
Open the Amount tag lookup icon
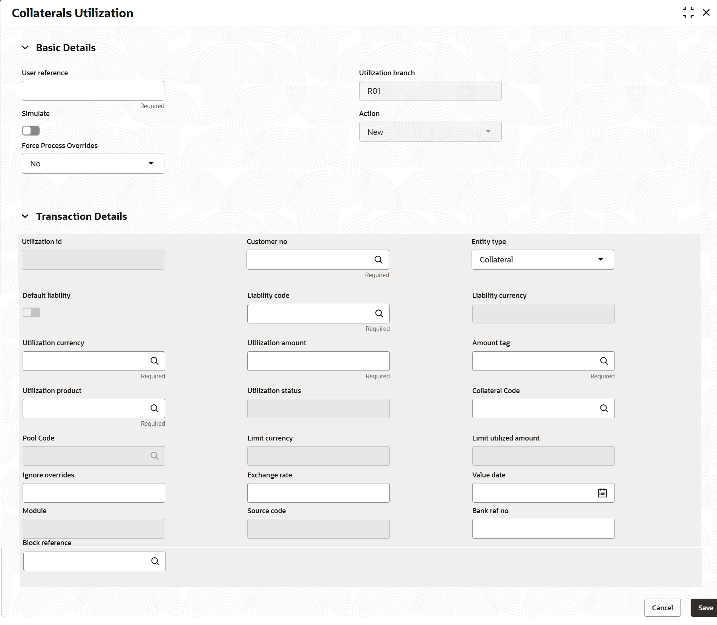click(x=604, y=361)
